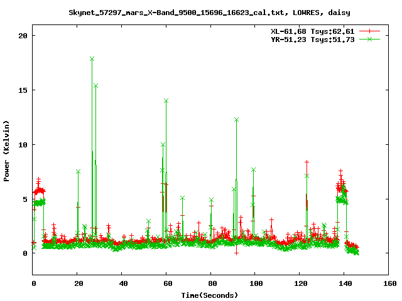
Task: Click x-axis tick label 140
Action: [x=345, y=283]
